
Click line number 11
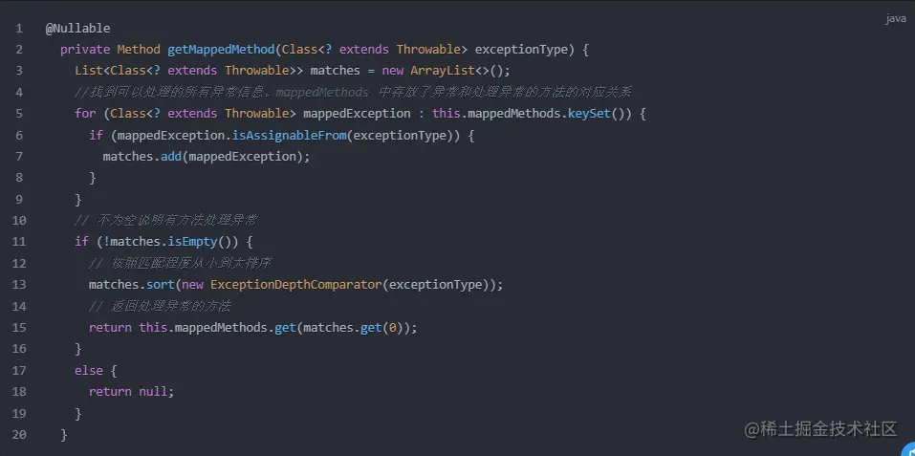(x=19, y=242)
